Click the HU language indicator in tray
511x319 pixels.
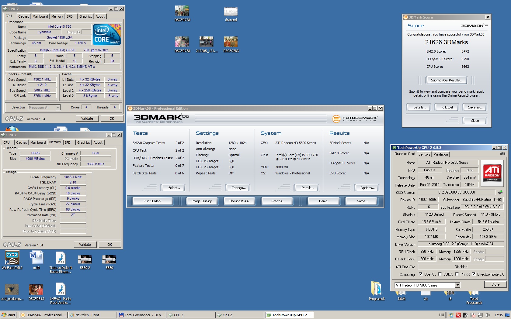441,315
